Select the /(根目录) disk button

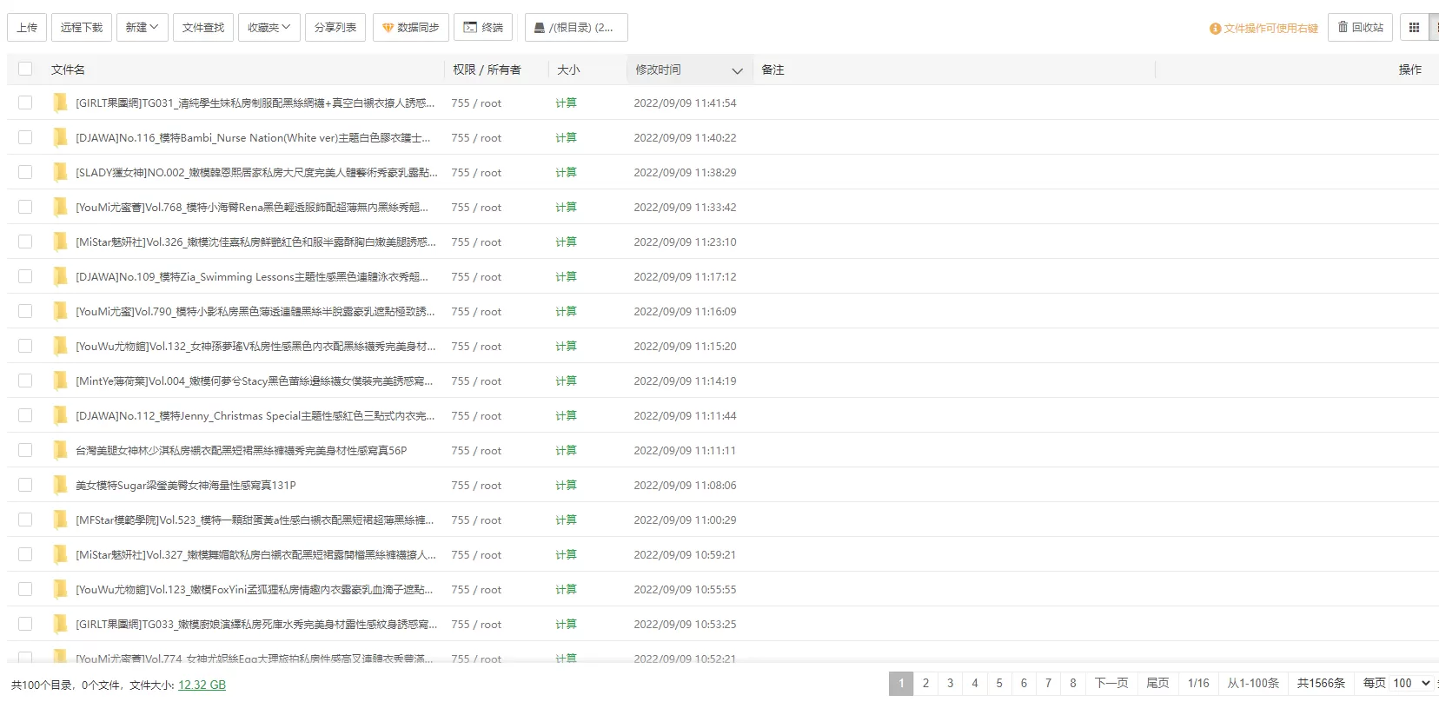[x=576, y=28]
